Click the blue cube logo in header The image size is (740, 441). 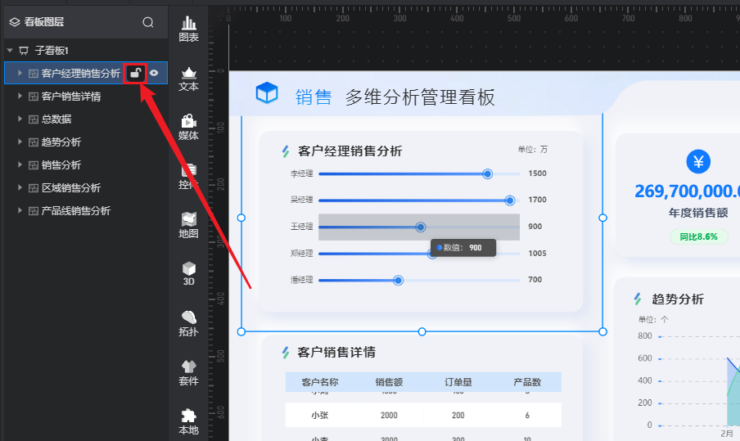tap(267, 92)
